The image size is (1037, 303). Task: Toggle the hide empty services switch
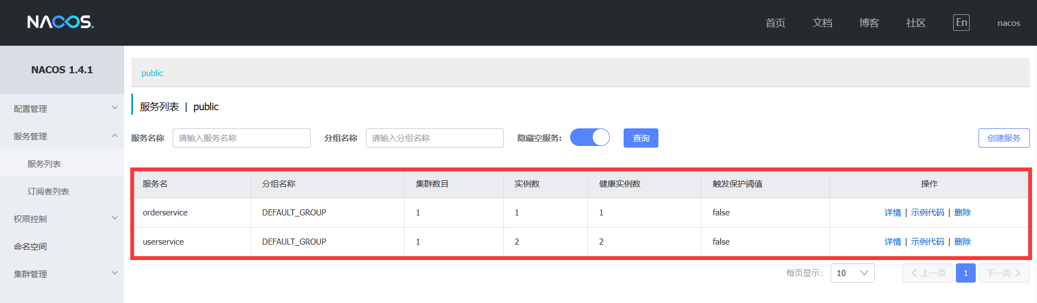point(589,137)
